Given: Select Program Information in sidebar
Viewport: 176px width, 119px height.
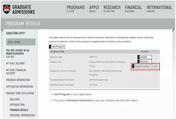Looking at the screenshot, I should click(x=18, y=80).
